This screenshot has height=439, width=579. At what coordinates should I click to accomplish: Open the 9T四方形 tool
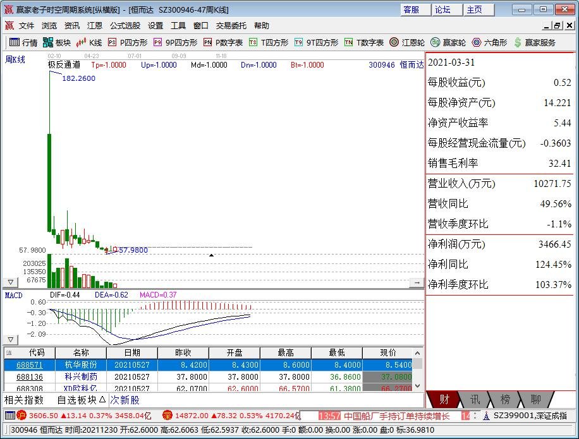pyautogui.click(x=317, y=42)
